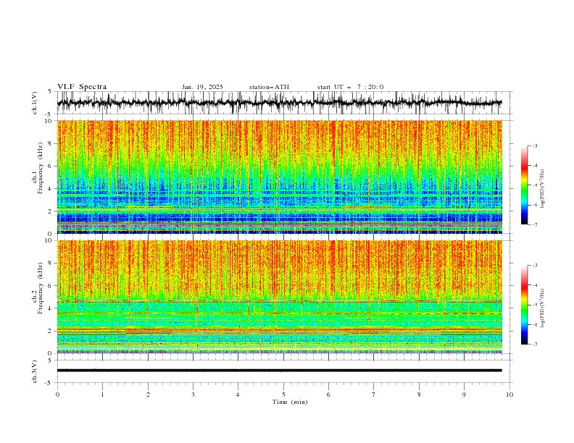The image size is (574, 443).
Task: Click the ch.1 voltage waveform trace
Action: 279,103
